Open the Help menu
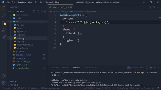Screen dimensions: 161x90 tap(57, 2)
